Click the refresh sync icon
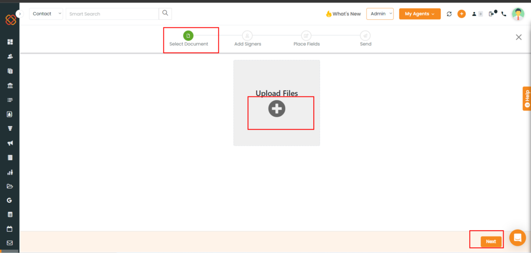Viewport: 531px width, 253px height. pos(449,14)
